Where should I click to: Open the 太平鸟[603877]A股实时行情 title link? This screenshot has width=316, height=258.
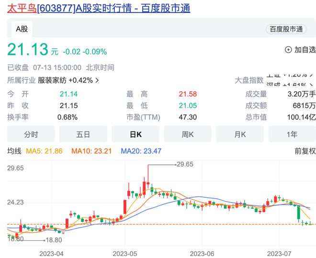coord(99,9)
